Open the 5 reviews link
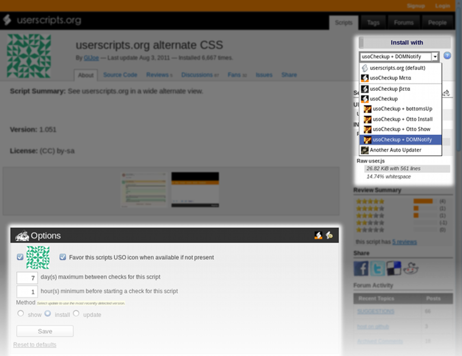 (404, 242)
